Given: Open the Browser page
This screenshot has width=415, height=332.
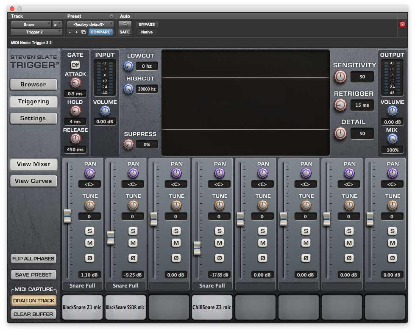Looking at the screenshot, I should tap(33, 85).
